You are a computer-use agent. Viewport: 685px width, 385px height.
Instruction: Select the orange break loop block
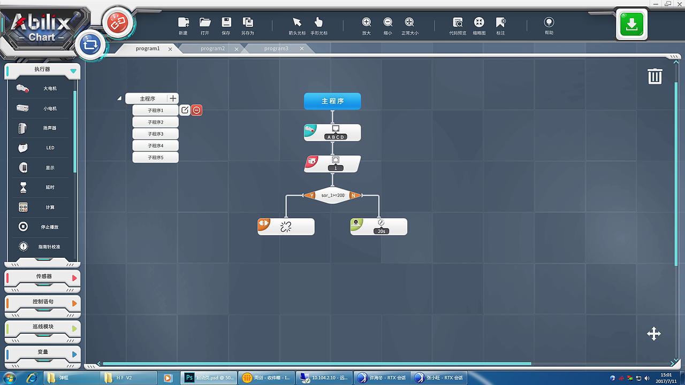pyautogui.click(x=286, y=227)
